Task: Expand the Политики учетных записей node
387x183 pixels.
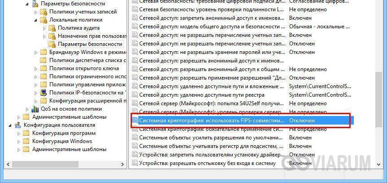Action: tap(36, 12)
